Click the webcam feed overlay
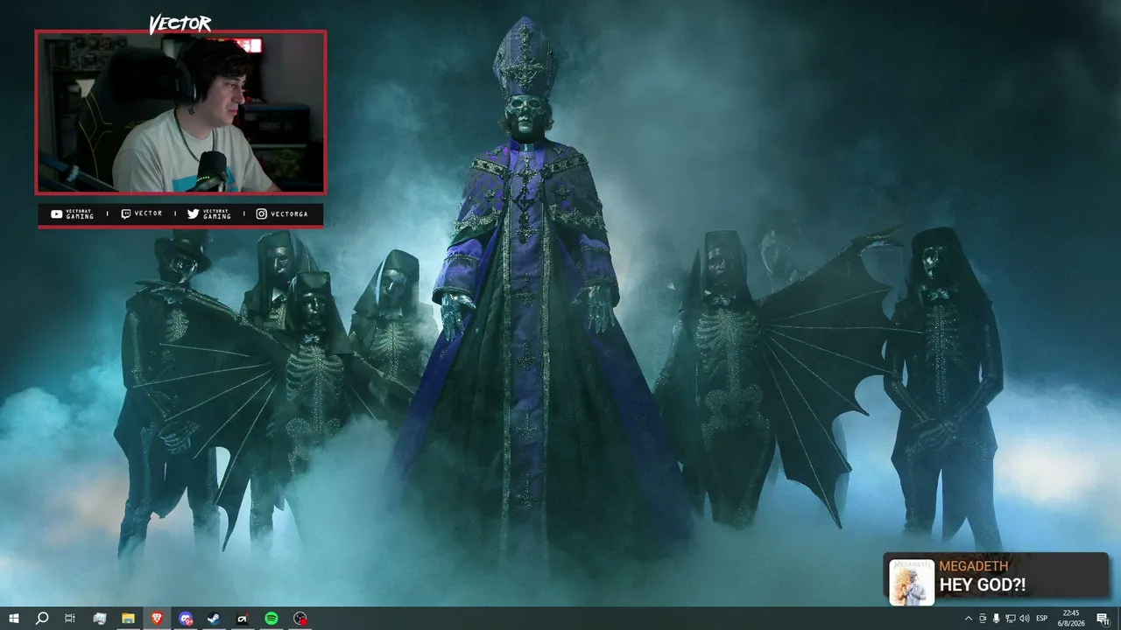 [180, 112]
